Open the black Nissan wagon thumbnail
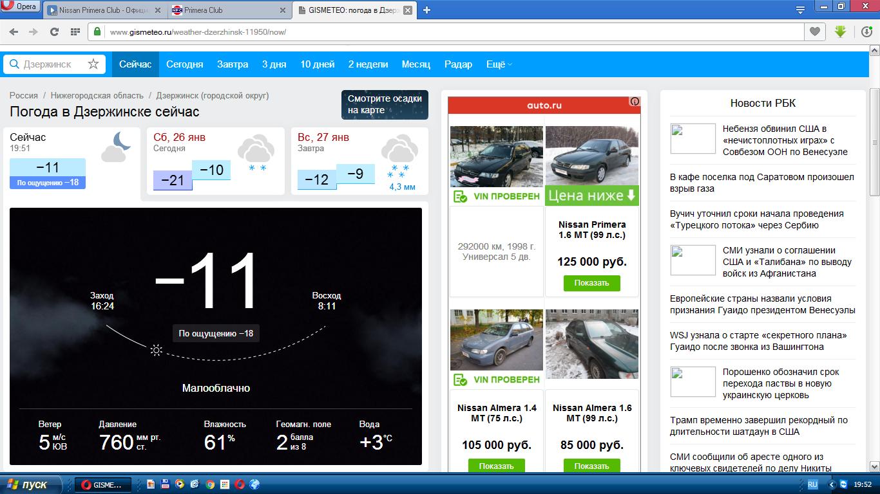Screen dimensions: 880x494 (x=497, y=156)
